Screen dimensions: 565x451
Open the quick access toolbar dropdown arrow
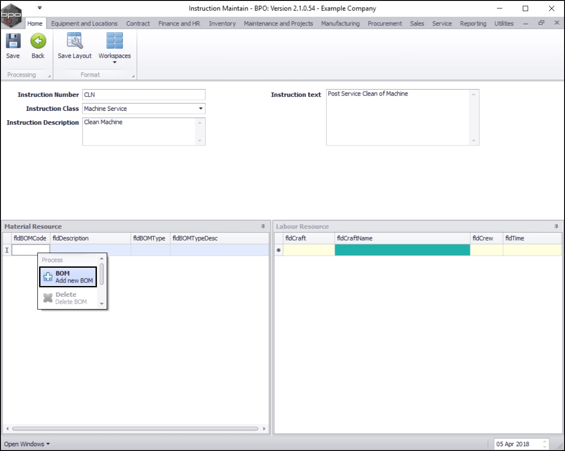[x=40, y=8]
